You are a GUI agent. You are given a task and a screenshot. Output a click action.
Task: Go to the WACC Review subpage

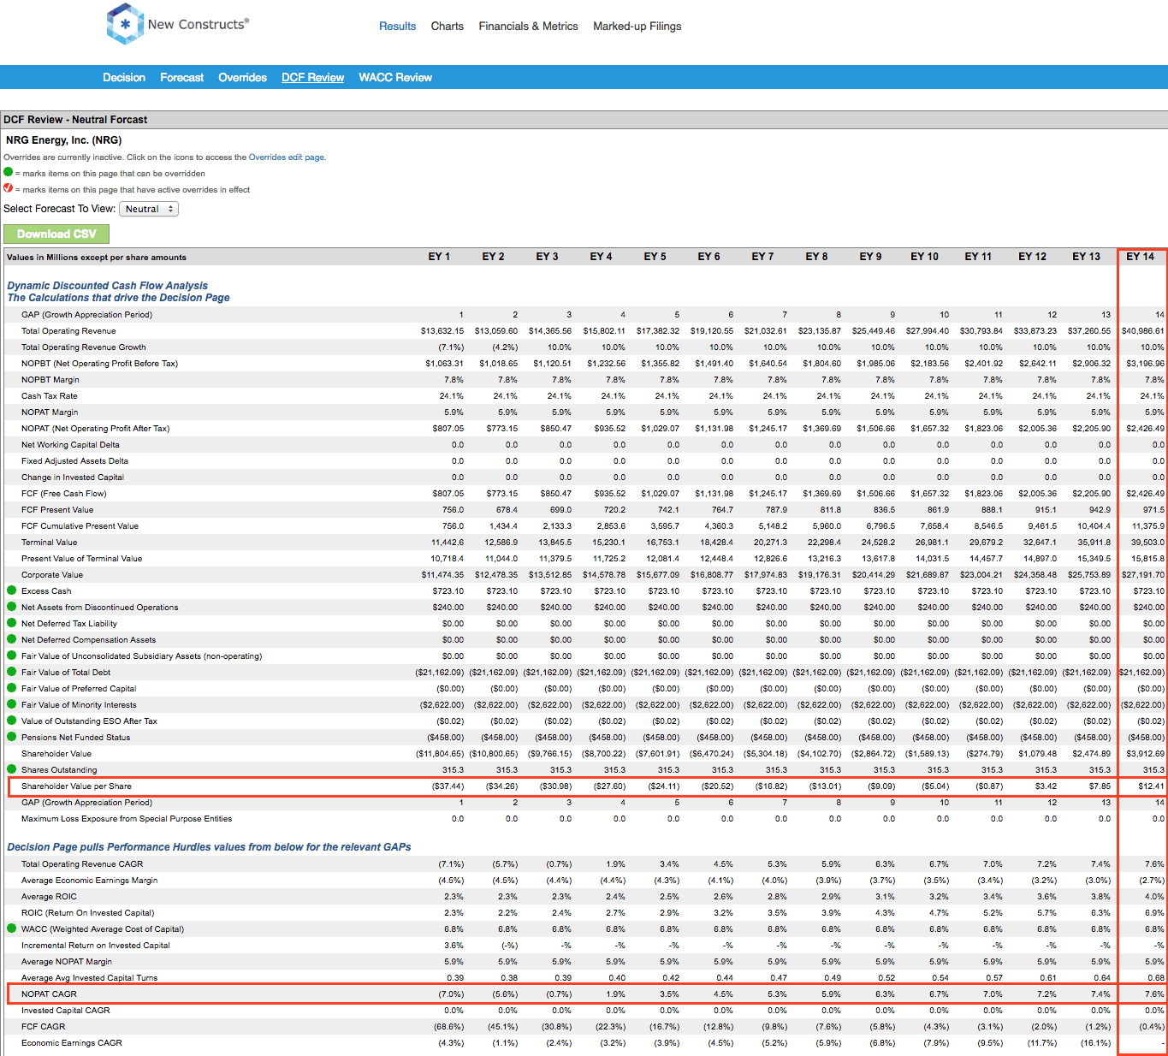(x=395, y=77)
